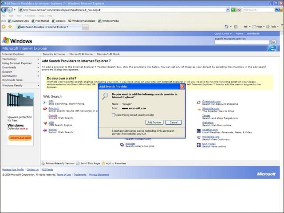Click the weather.com link

pyautogui.click(x=210, y=130)
